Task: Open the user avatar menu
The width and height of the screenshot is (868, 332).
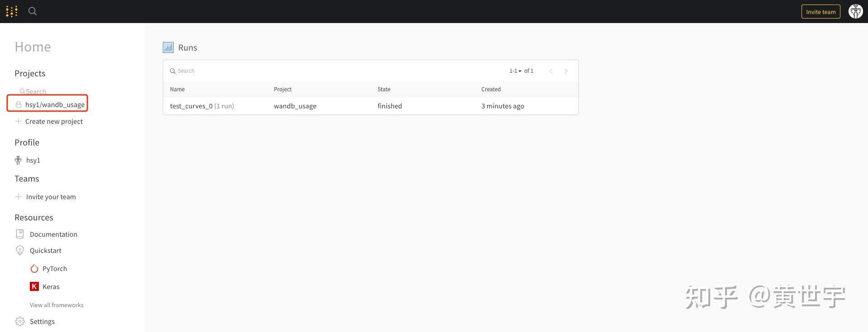Action: click(x=855, y=11)
